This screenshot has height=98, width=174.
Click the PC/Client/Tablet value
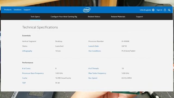click(x=128, y=51)
